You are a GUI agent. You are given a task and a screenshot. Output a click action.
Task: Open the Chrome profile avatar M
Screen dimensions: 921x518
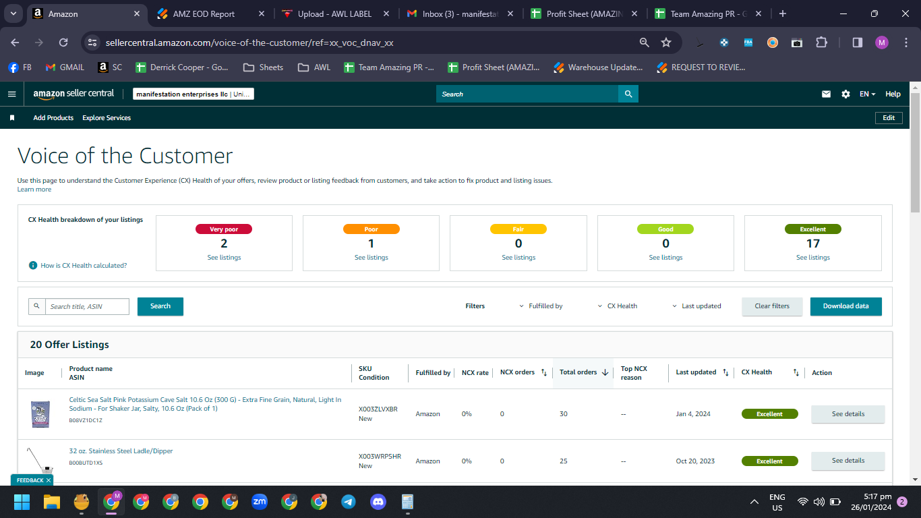882,42
